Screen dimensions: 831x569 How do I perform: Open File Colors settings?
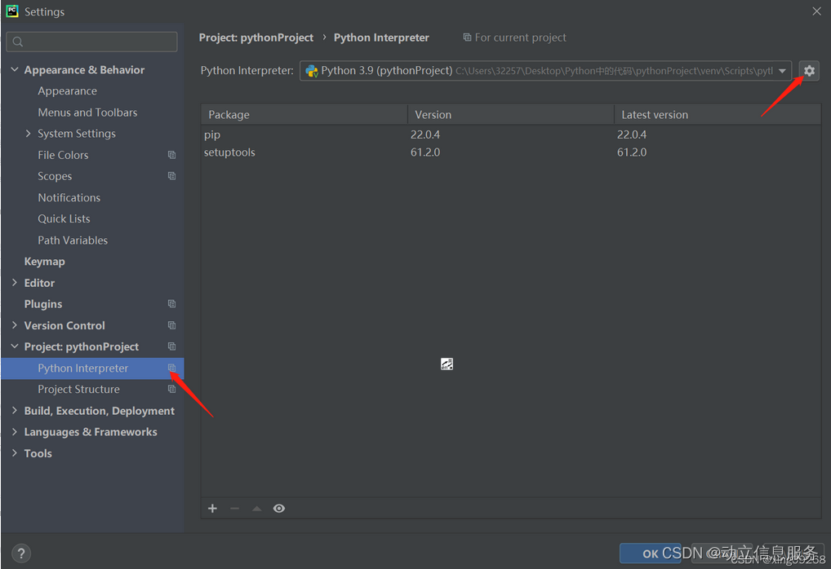tap(63, 155)
